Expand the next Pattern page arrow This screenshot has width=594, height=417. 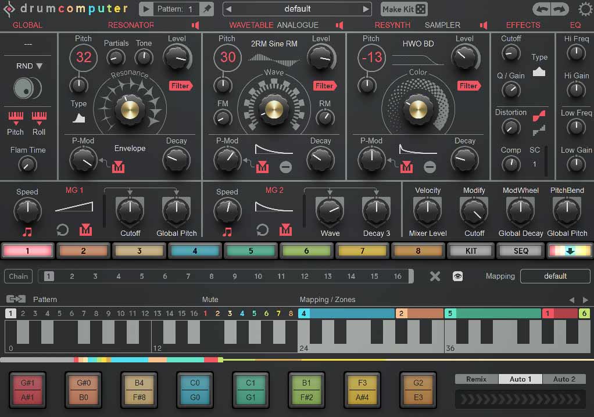(x=586, y=299)
